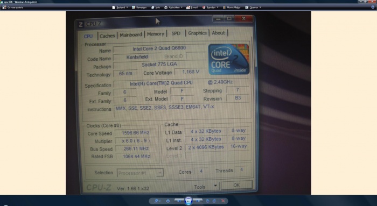Fit the photo to the window
This screenshot has height=206, width=377.
168,201
